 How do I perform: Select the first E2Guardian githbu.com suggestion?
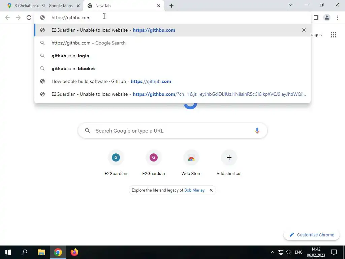click(x=172, y=30)
